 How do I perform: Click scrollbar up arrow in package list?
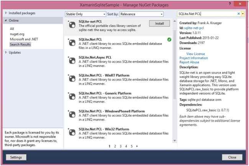pyautogui.click(x=175, y=21)
